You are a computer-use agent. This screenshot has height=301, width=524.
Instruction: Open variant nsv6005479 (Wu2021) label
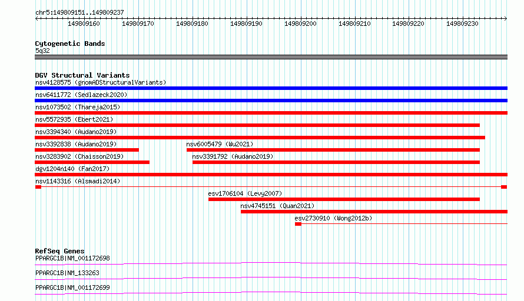pyautogui.click(x=220, y=144)
